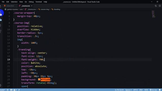
Task: Open the View menu
Action: point(21,2)
